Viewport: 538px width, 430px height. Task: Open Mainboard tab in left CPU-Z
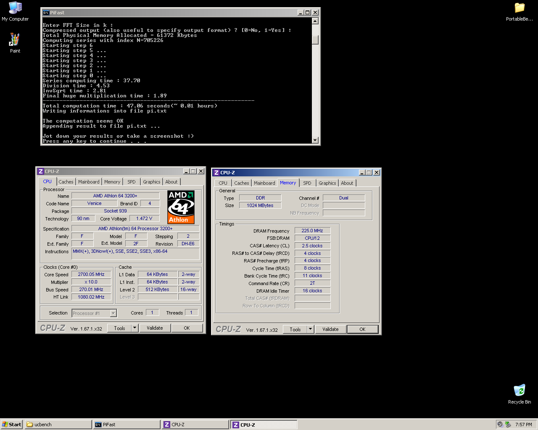(89, 182)
